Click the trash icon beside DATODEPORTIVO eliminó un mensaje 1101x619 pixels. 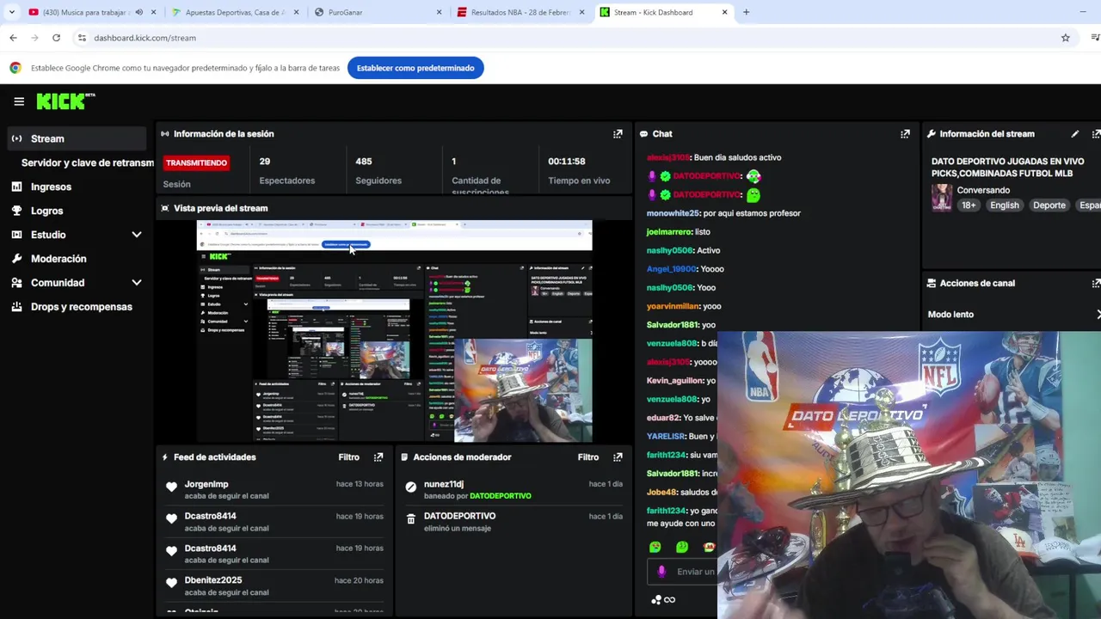411,519
